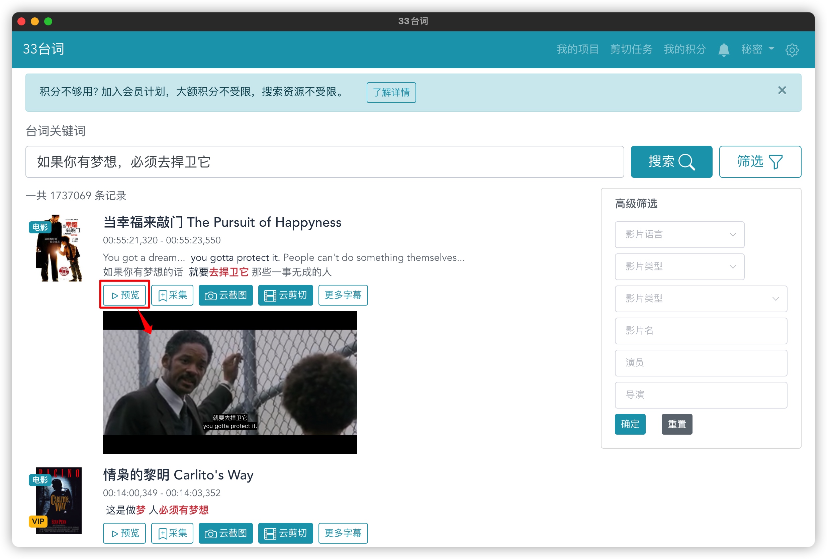Open the narrow 影片类型 dropdown
The width and height of the screenshot is (827, 559).
coord(679,266)
